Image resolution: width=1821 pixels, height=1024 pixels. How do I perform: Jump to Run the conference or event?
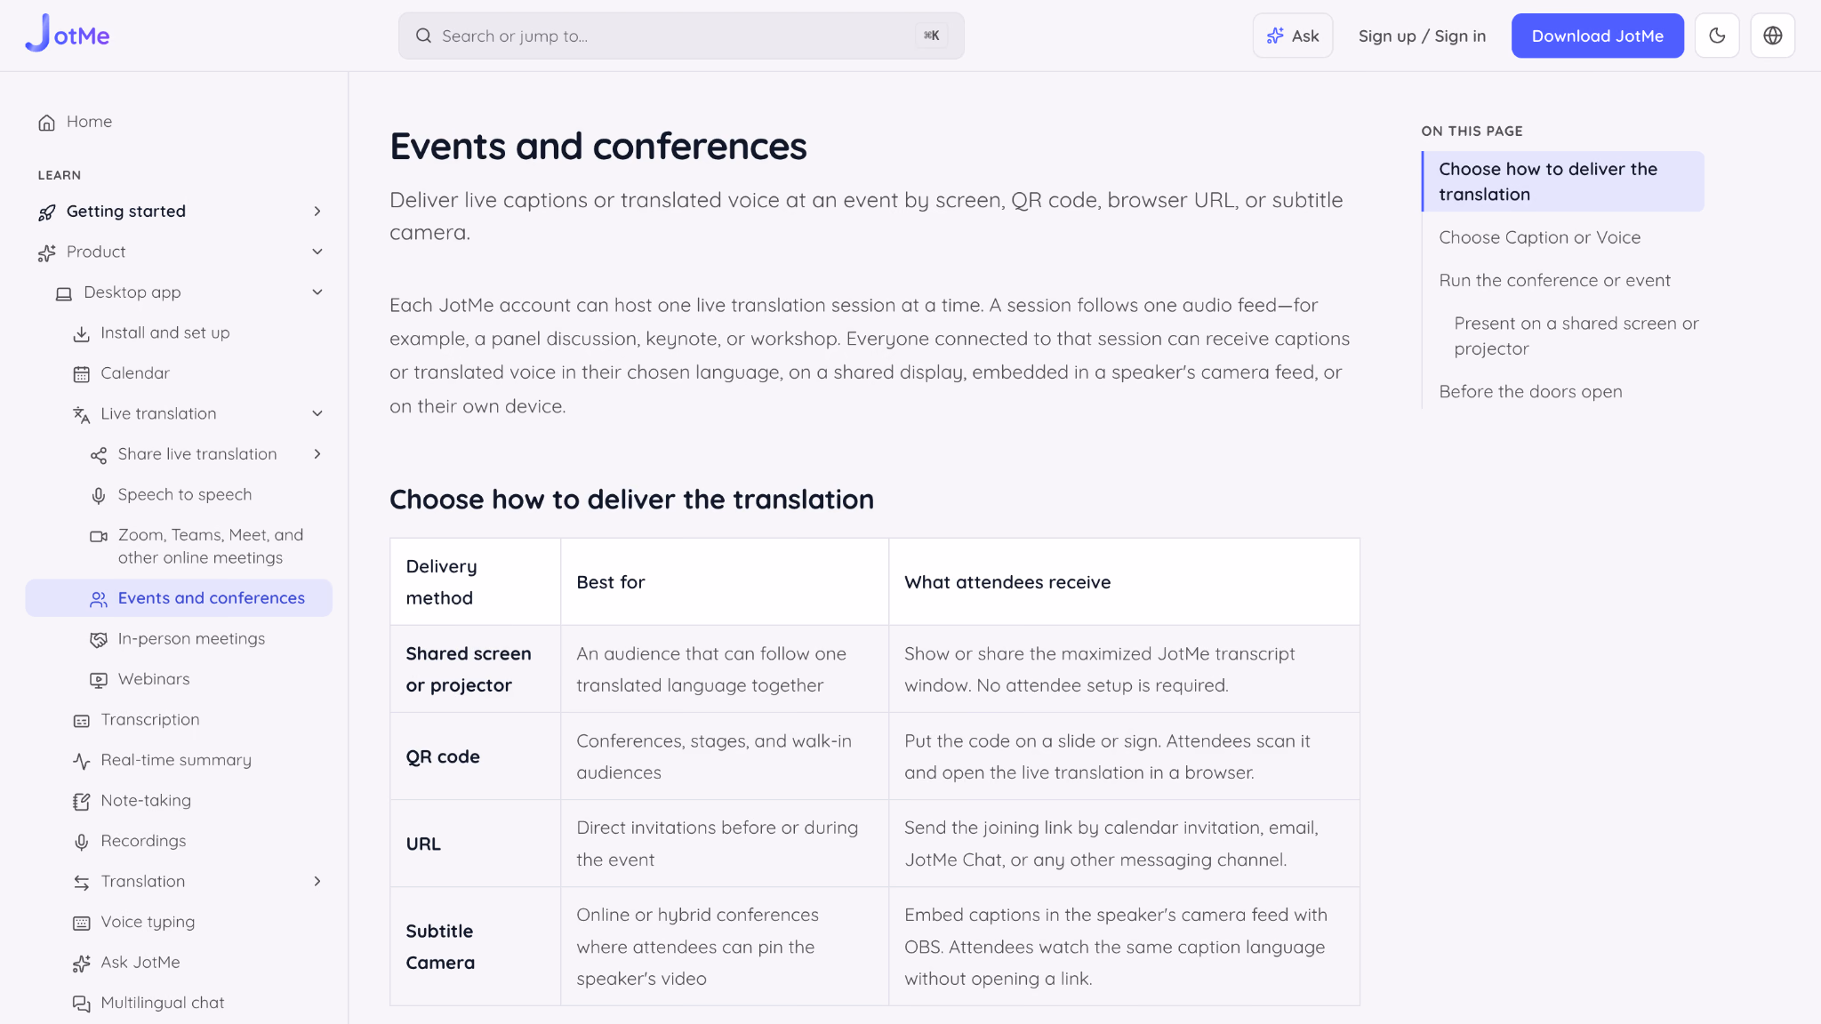(x=1554, y=280)
